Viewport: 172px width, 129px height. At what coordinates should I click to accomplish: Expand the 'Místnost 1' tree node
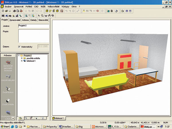pos(21,61)
